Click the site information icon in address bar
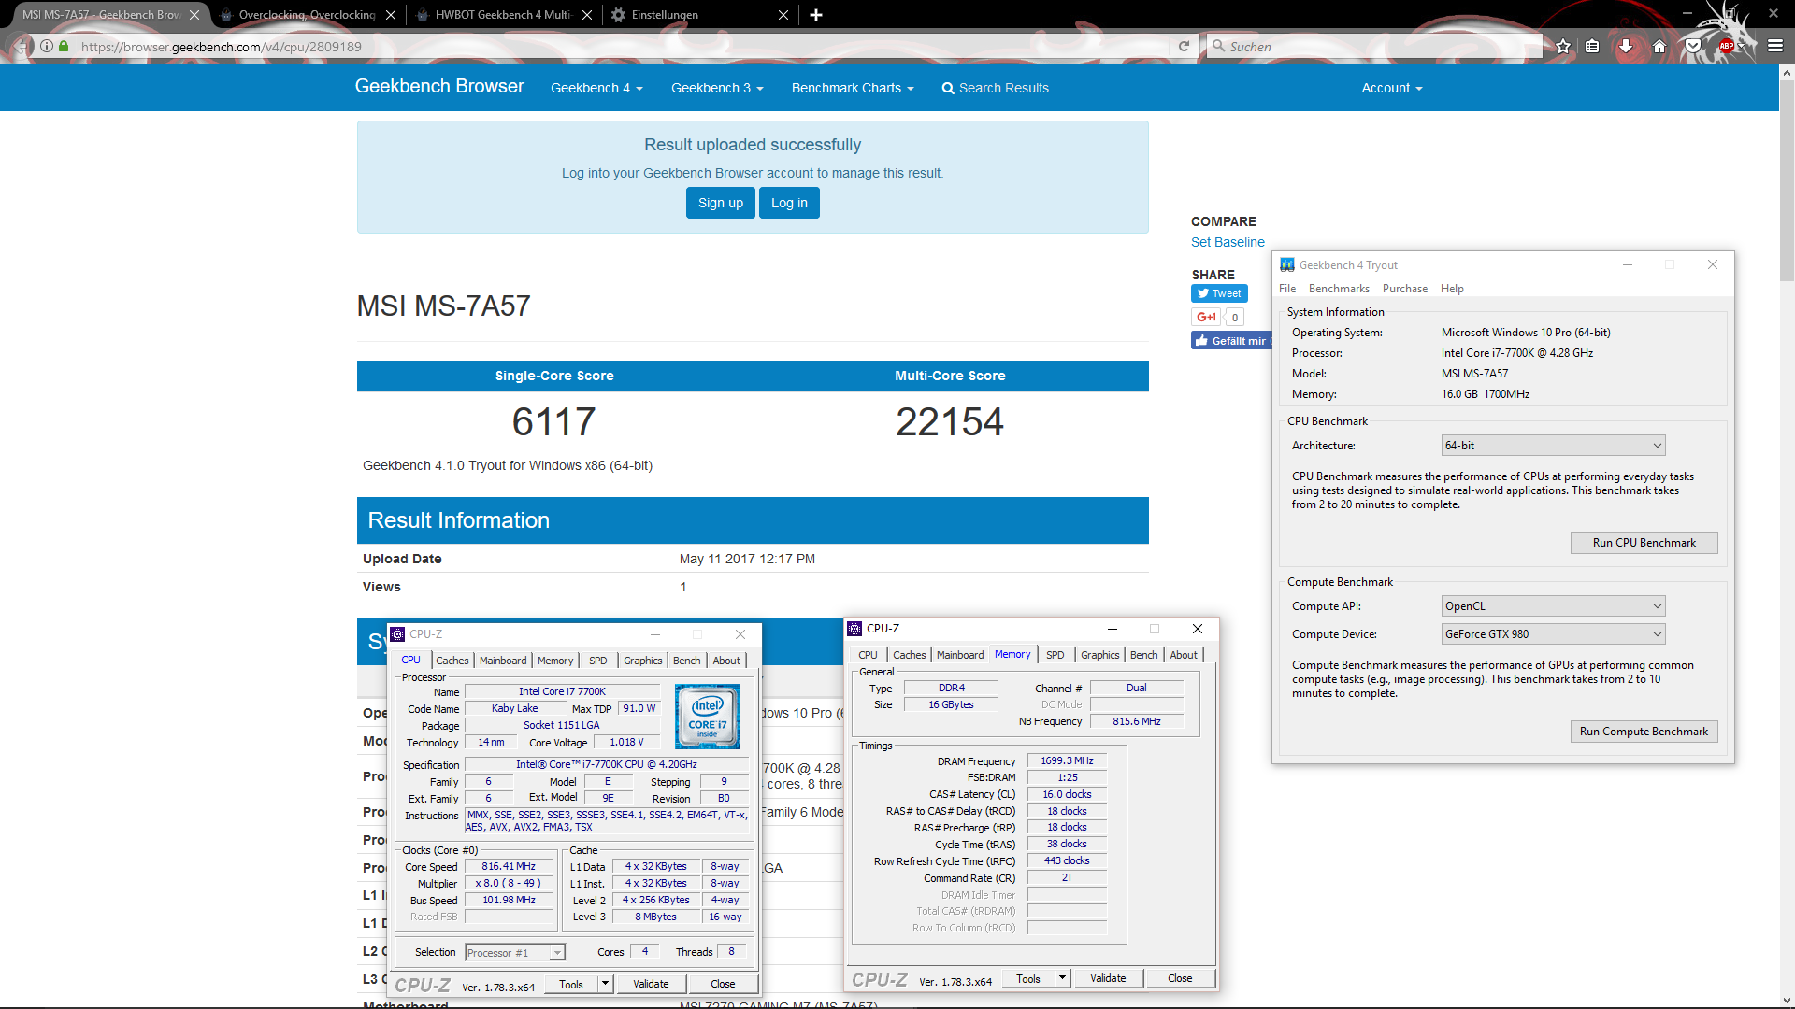This screenshot has width=1795, height=1009. [x=47, y=46]
